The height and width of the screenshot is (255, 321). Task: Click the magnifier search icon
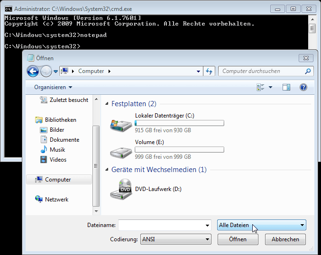pyautogui.click(x=308, y=71)
